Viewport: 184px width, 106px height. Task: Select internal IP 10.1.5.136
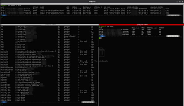click(x=87, y=12)
